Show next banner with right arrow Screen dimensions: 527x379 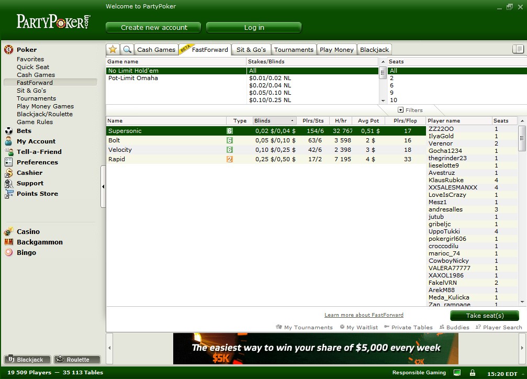click(x=522, y=348)
